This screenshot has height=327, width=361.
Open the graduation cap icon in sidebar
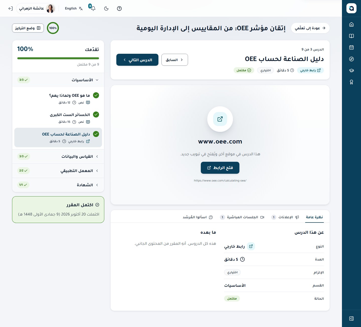point(351,70)
